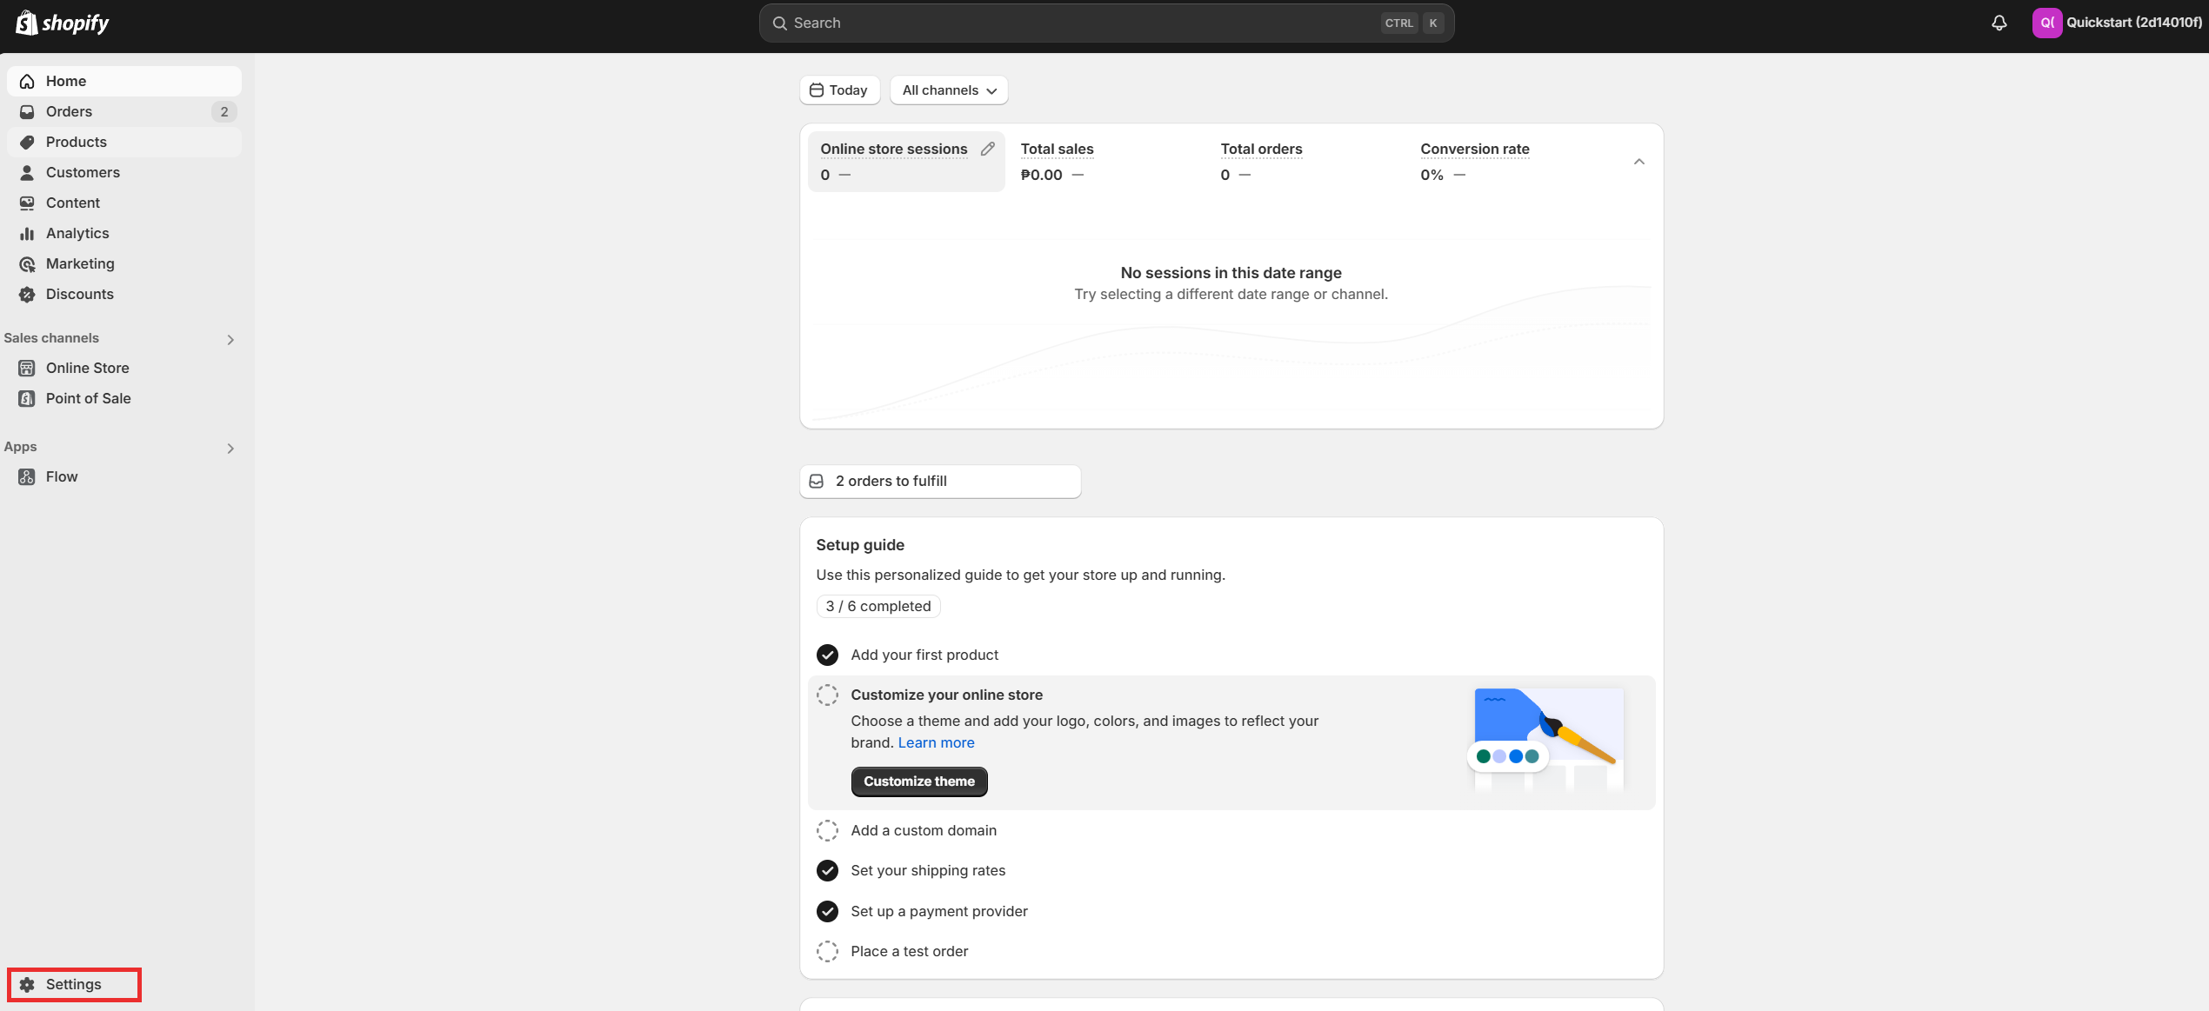Click the Discounts badge icon
The image size is (2209, 1011).
point(27,294)
